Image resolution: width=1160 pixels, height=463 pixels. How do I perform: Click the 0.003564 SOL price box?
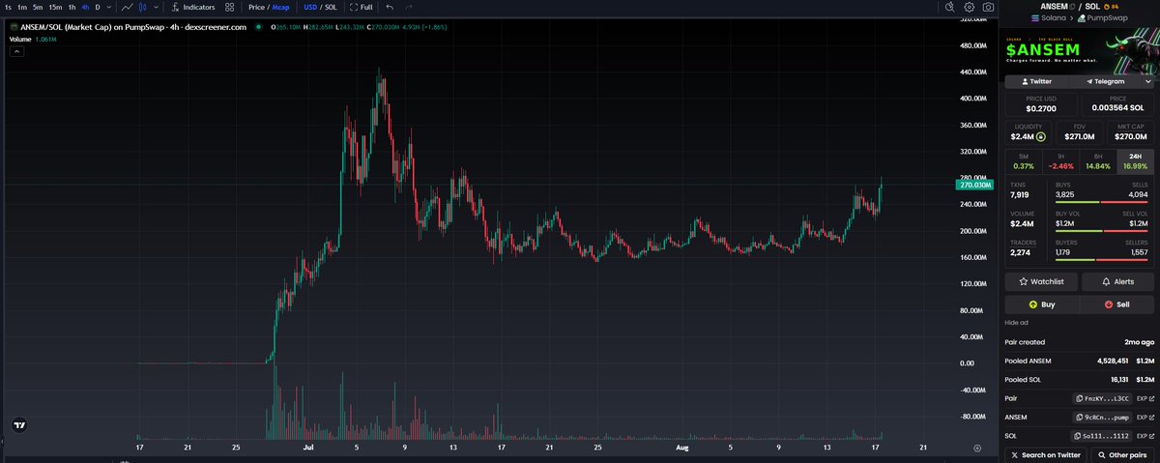click(1116, 104)
